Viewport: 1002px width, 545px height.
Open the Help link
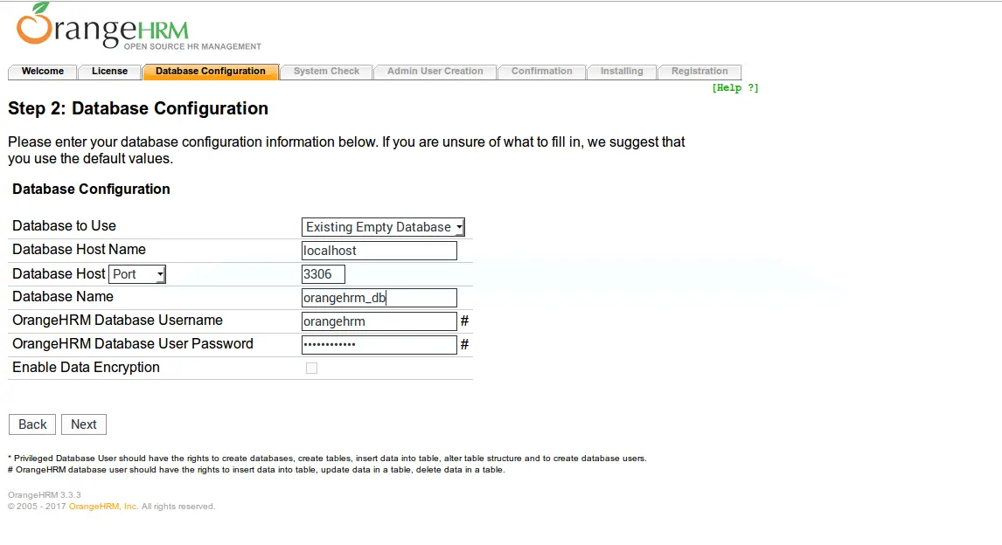[x=734, y=88]
